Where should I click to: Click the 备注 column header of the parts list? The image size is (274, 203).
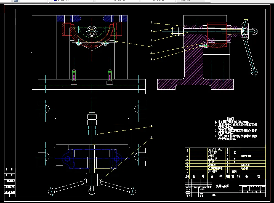pyautogui.click(x=253, y=176)
